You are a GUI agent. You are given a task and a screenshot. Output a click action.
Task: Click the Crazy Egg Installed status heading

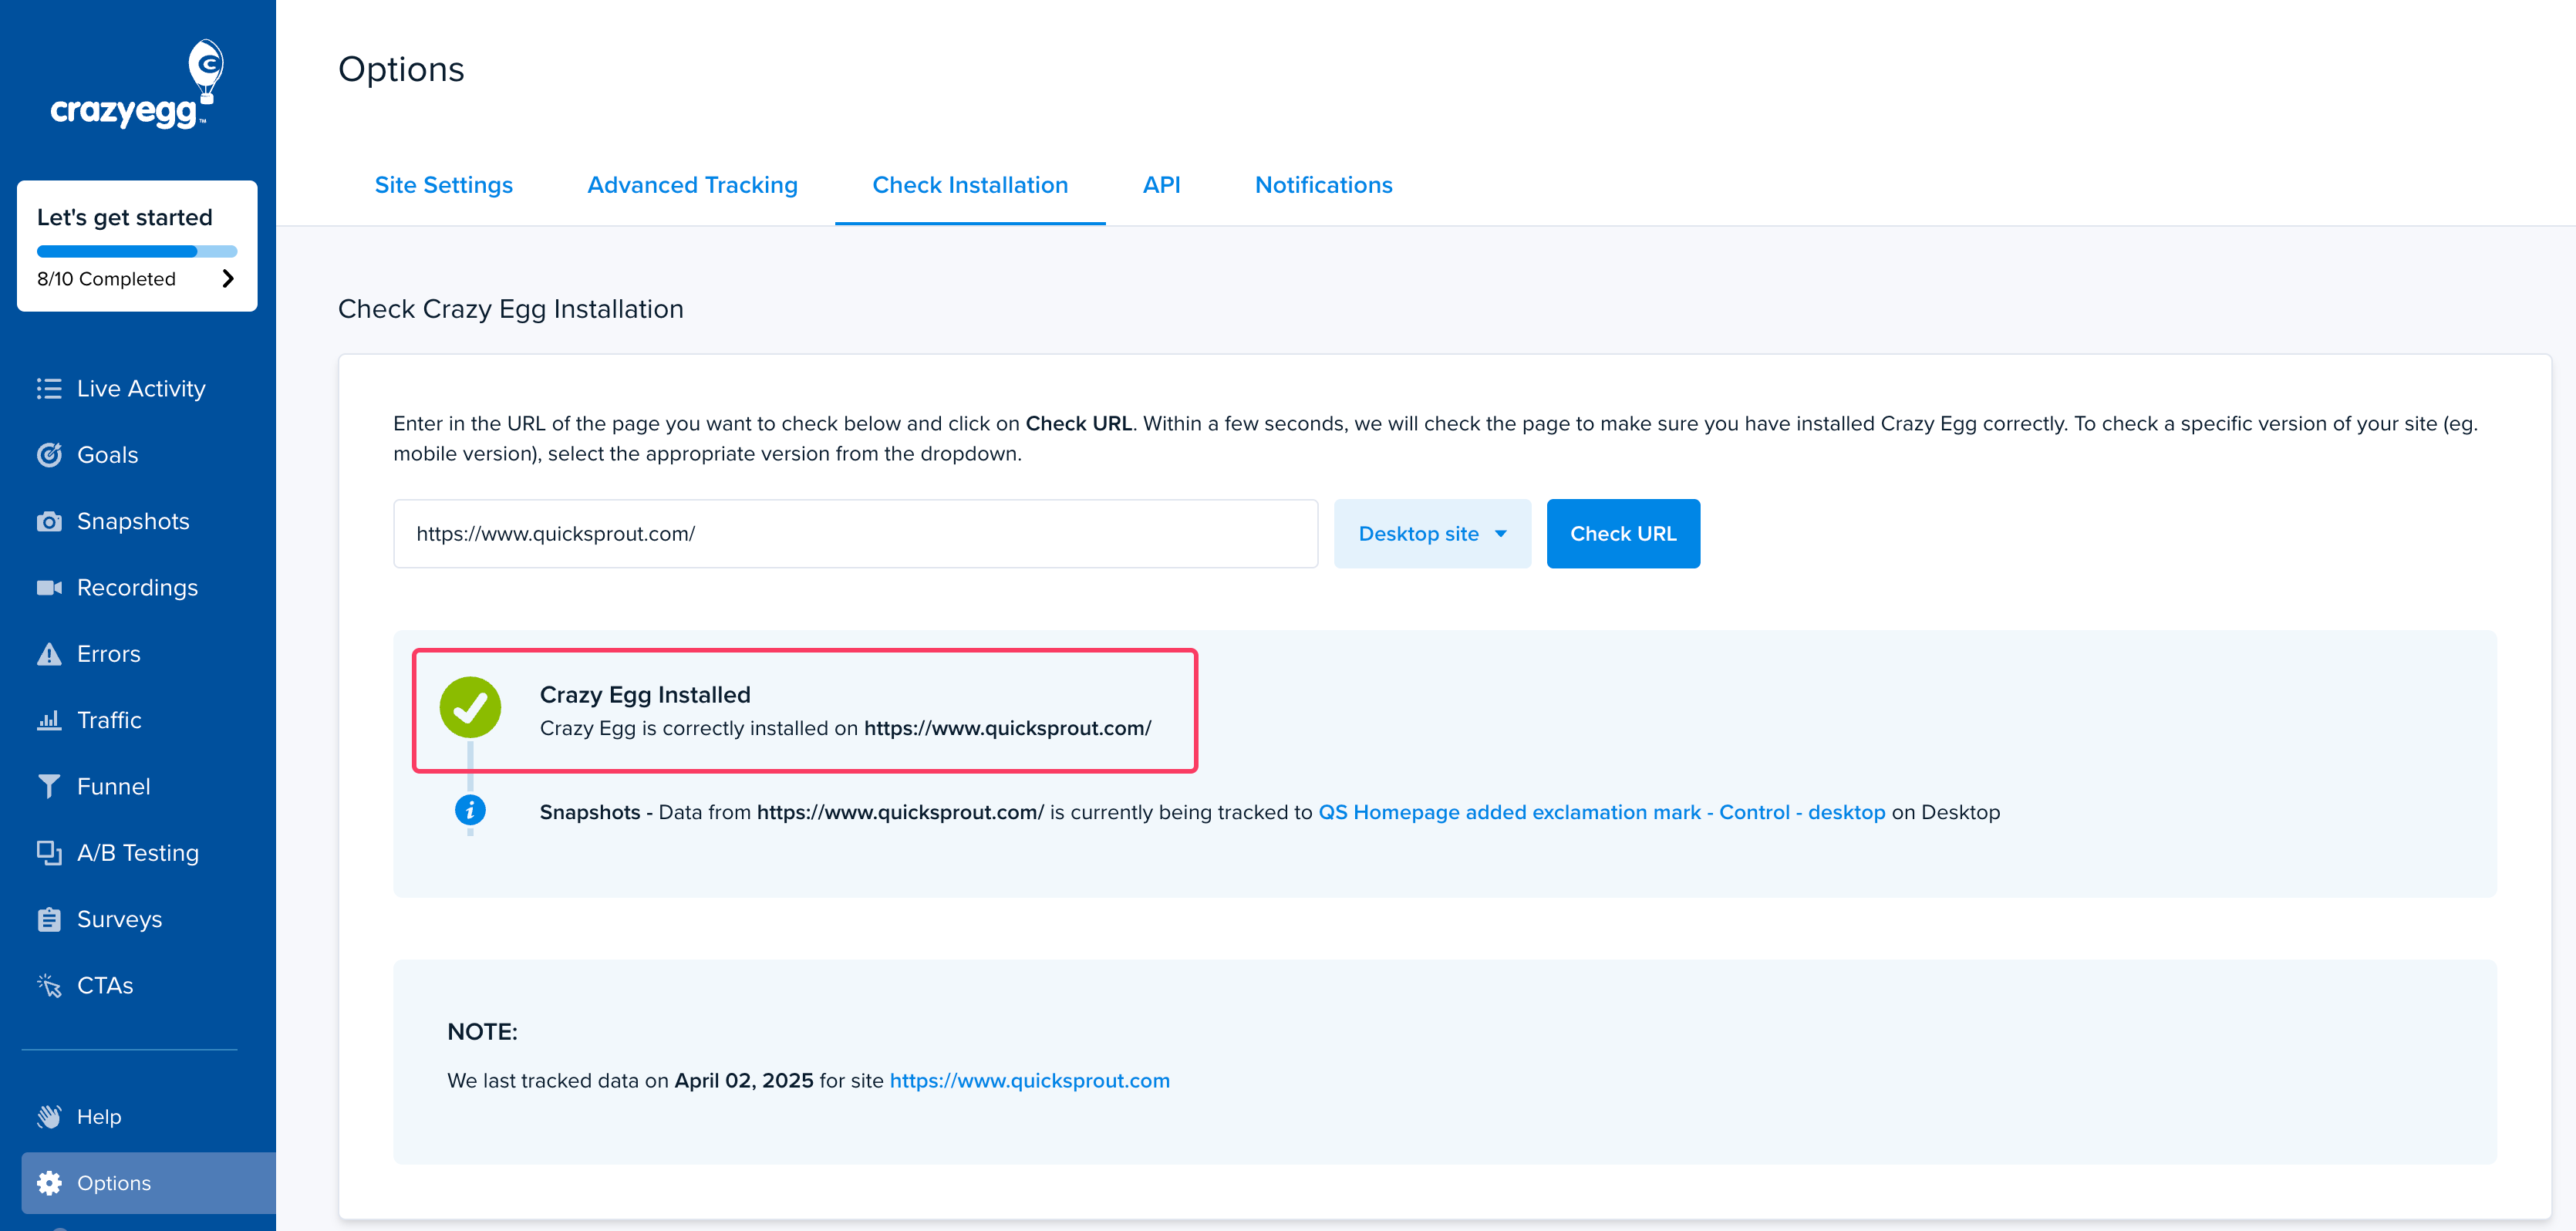645,695
